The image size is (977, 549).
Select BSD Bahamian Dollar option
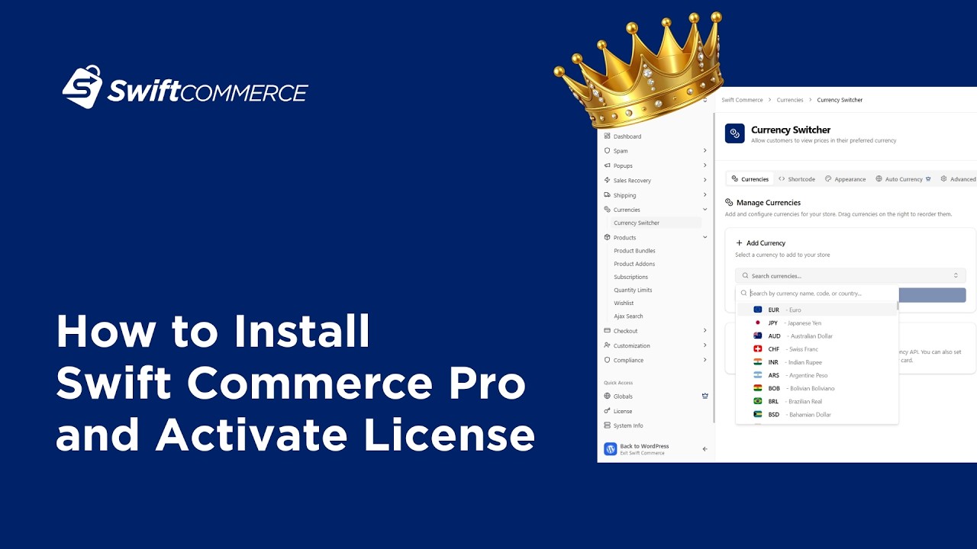pyautogui.click(x=817, y=415)
